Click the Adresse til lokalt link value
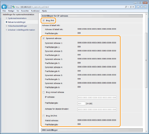149x134 pixels. [x=97, y=29]
